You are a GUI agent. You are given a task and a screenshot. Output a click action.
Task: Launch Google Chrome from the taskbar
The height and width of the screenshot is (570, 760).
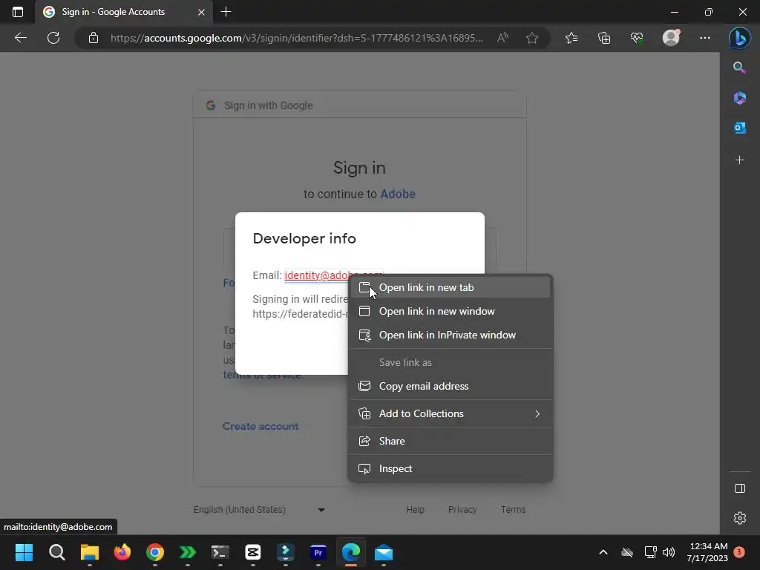tap(155, 552)
